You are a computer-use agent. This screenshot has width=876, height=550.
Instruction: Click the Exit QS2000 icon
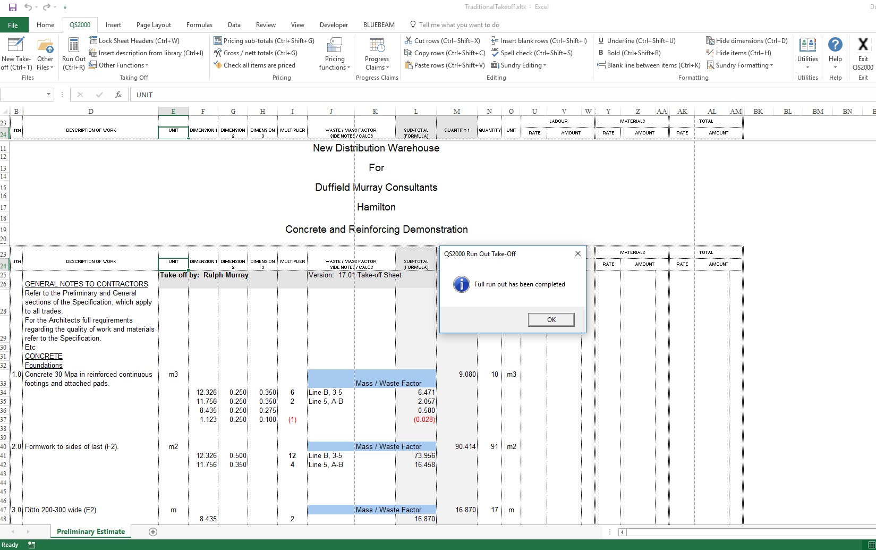[x=863, y=46]
